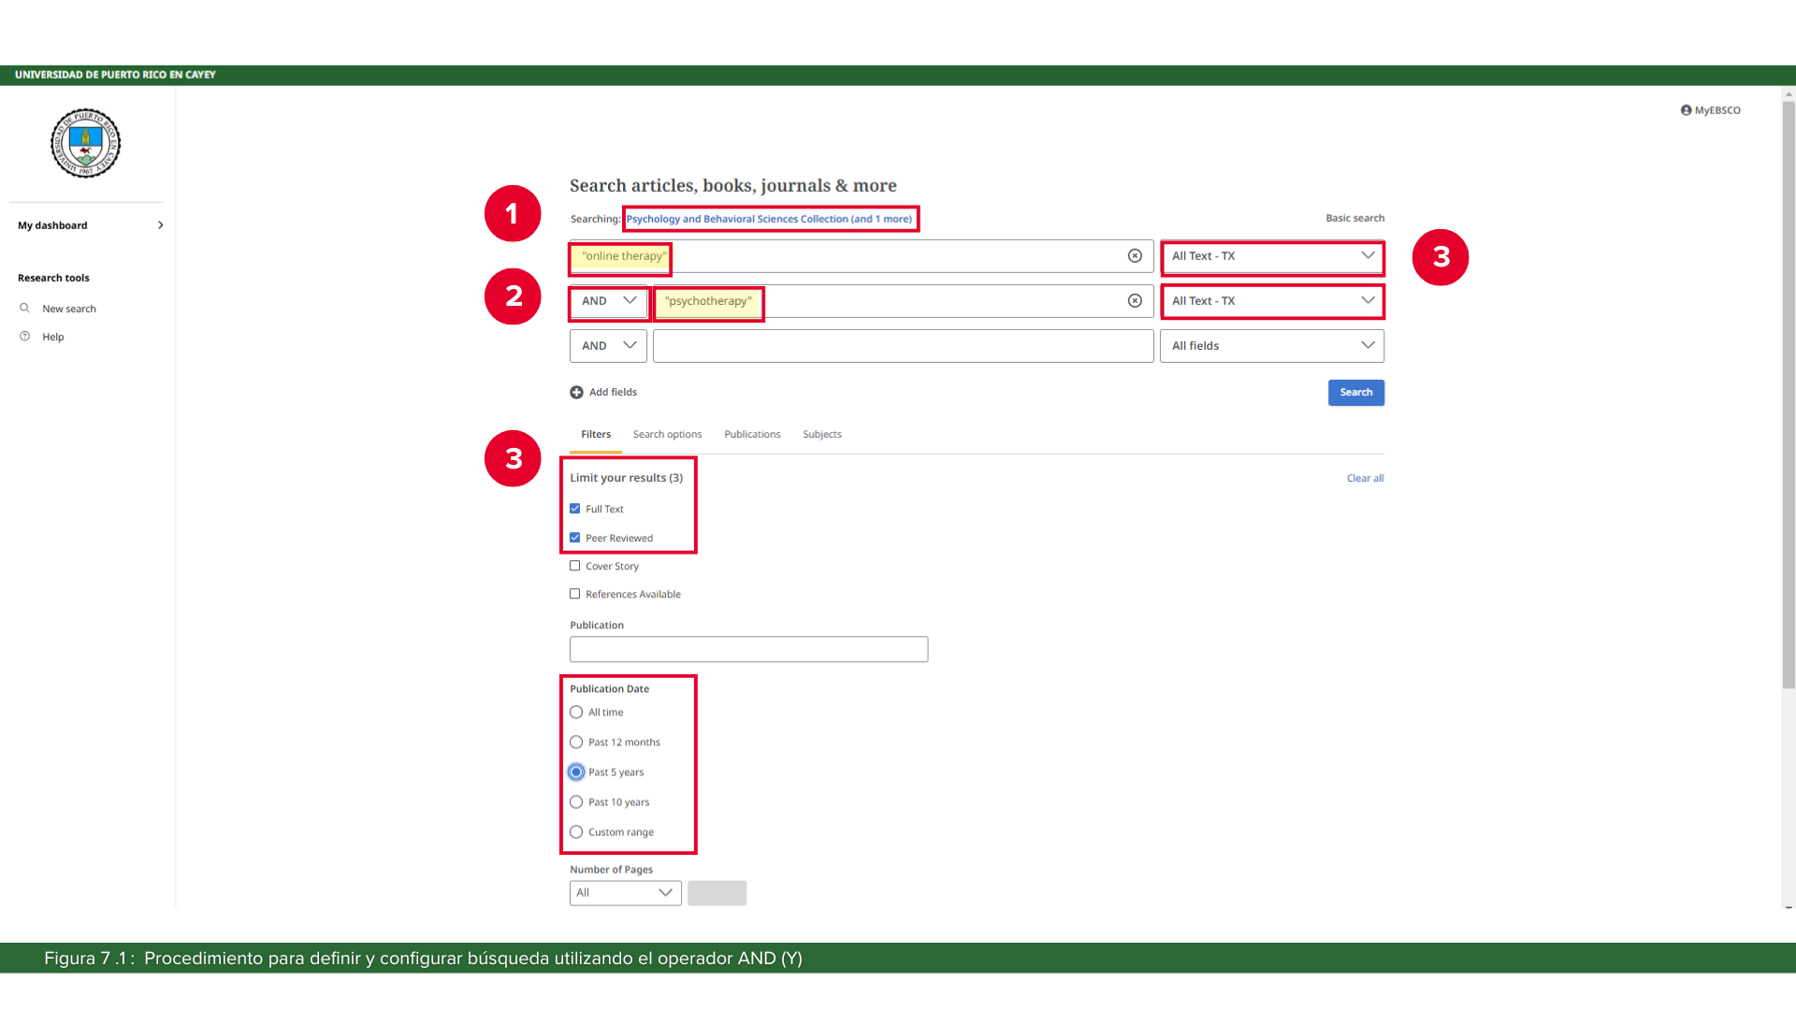Clear the "online therapy" search field
1796x1010 pixels.
coord(1135,256)
